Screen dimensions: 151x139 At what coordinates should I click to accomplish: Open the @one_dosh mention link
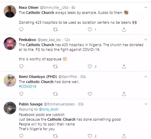point(49,109)
